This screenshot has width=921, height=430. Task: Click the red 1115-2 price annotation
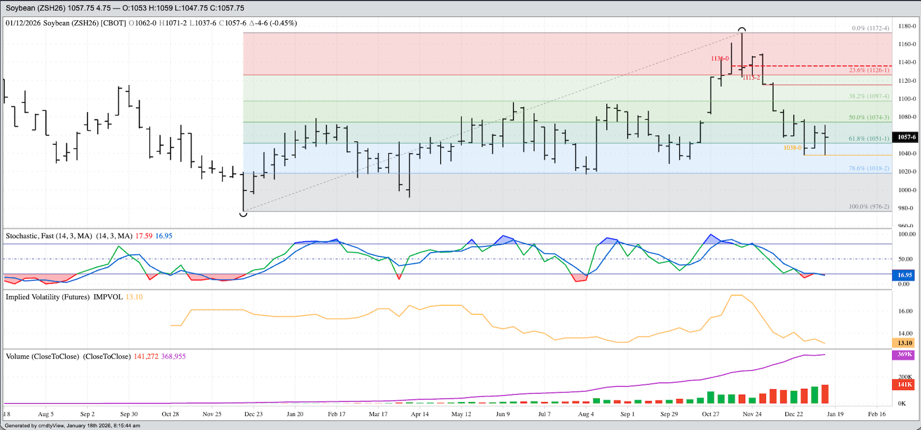(x=751, y=78)
